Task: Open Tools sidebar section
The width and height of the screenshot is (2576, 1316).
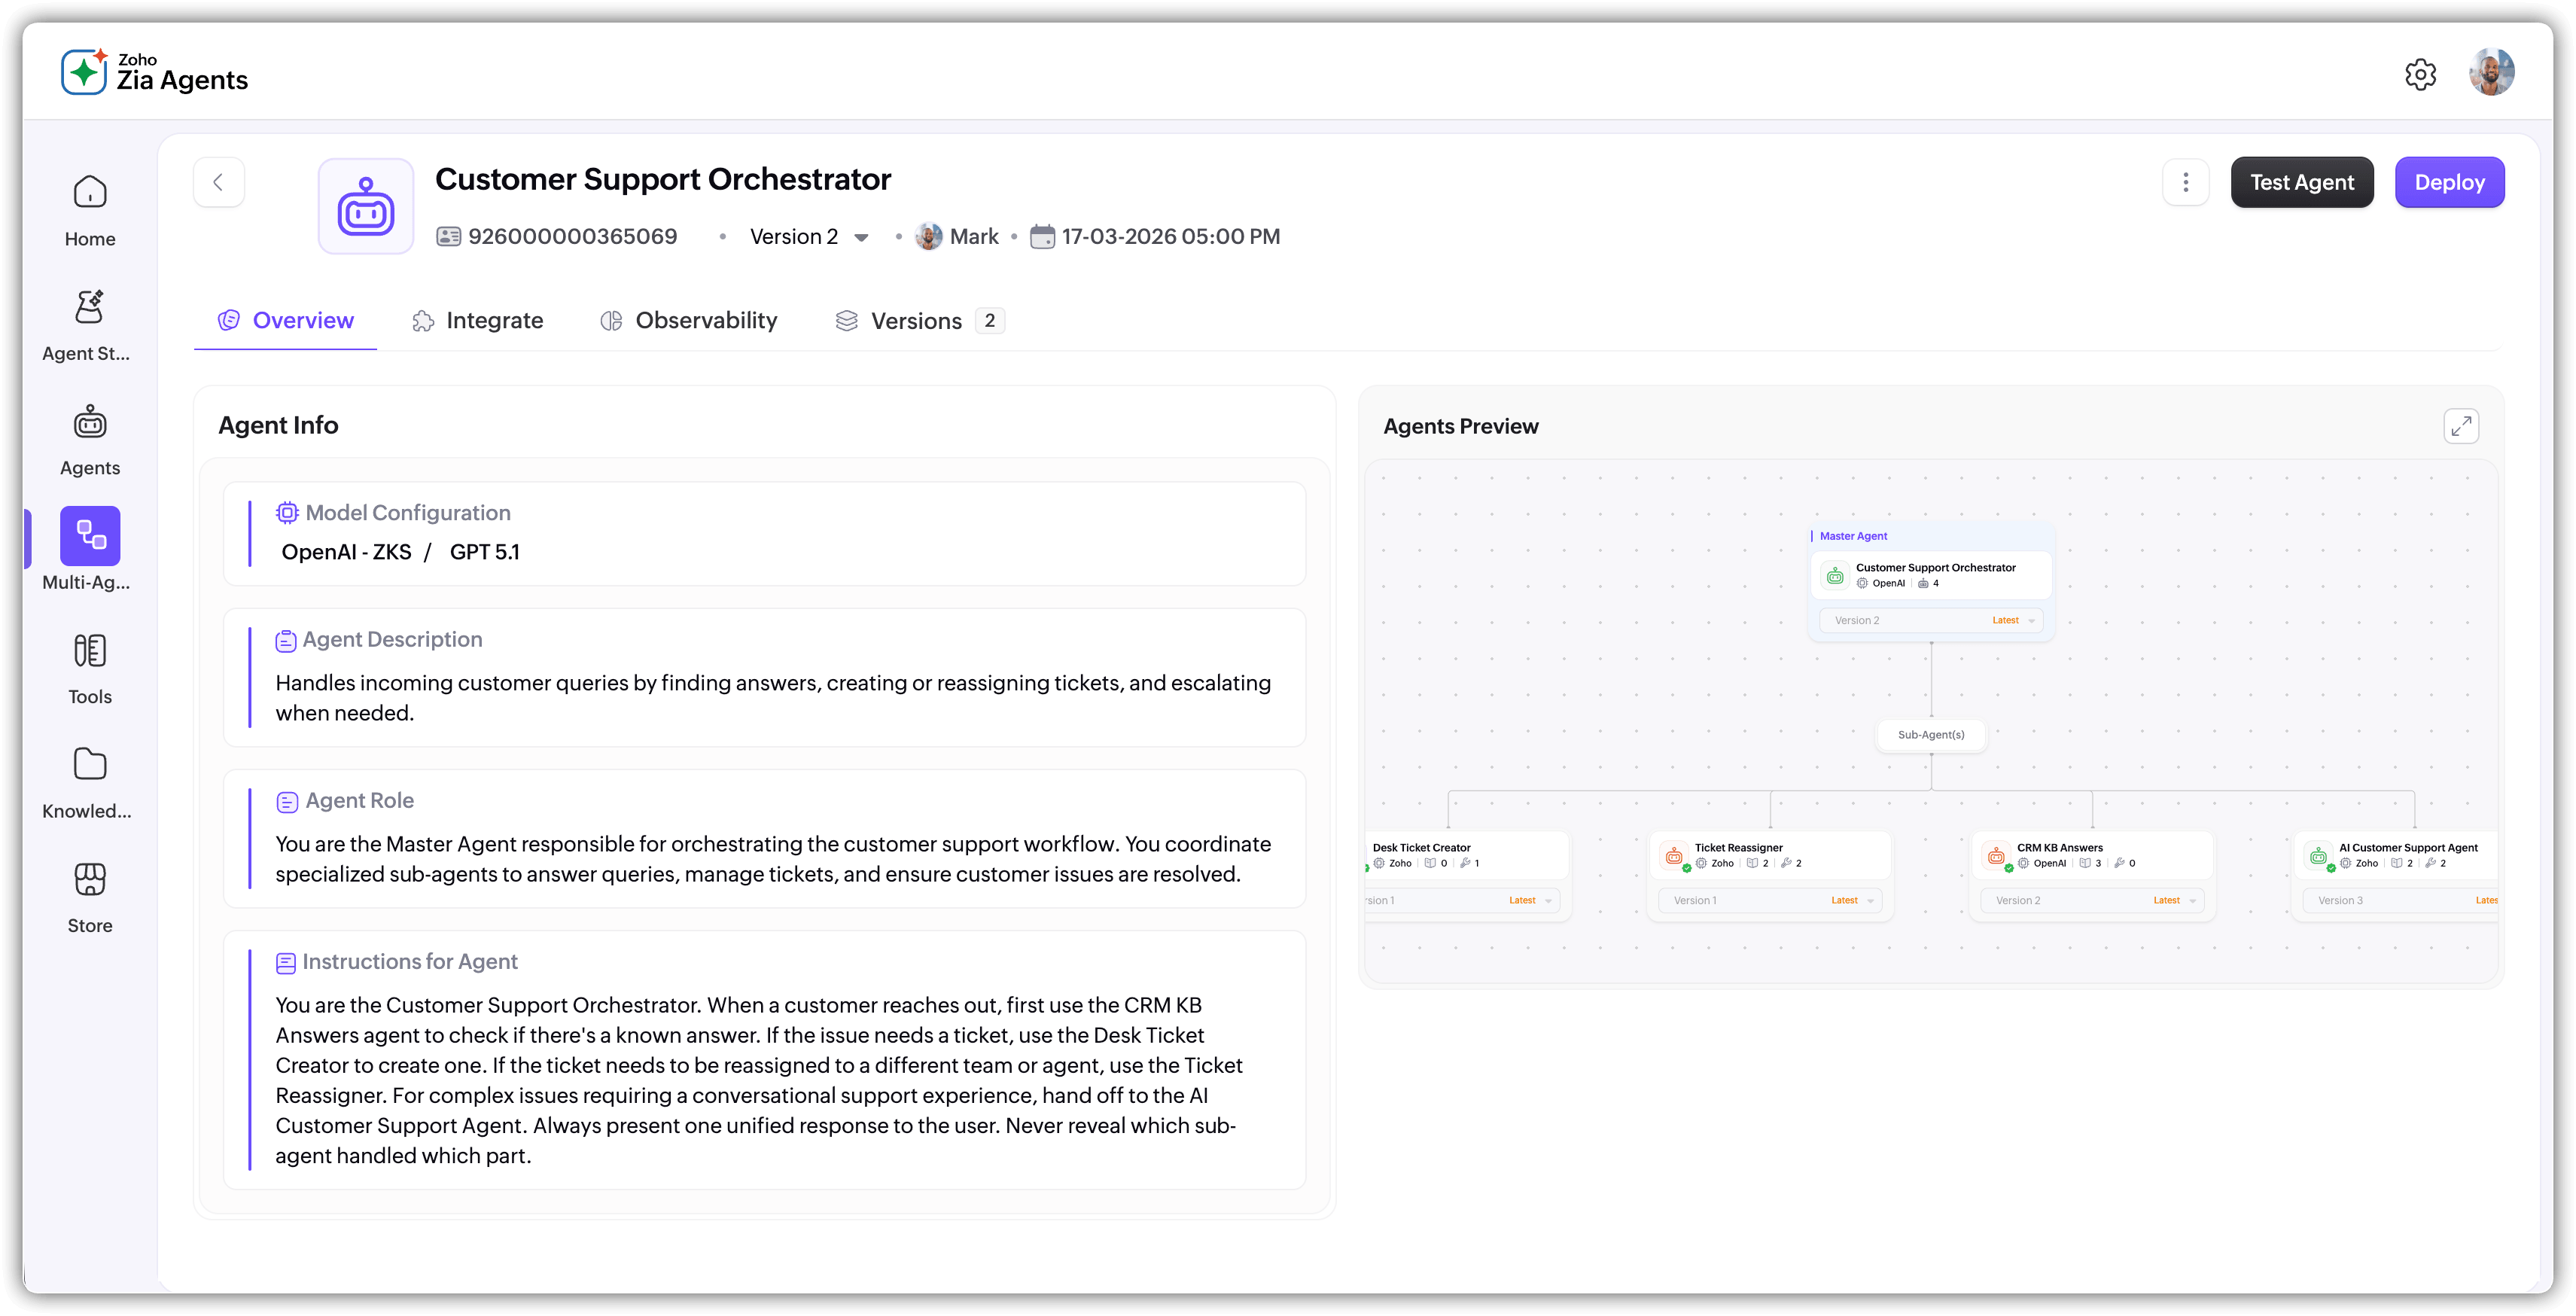Action: [90, 651]
